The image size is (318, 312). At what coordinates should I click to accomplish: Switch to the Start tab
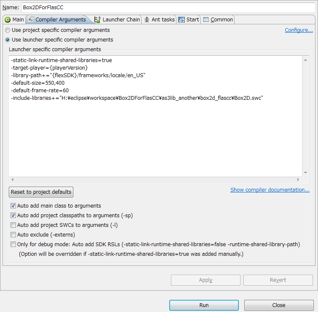(x=189, y=19)
